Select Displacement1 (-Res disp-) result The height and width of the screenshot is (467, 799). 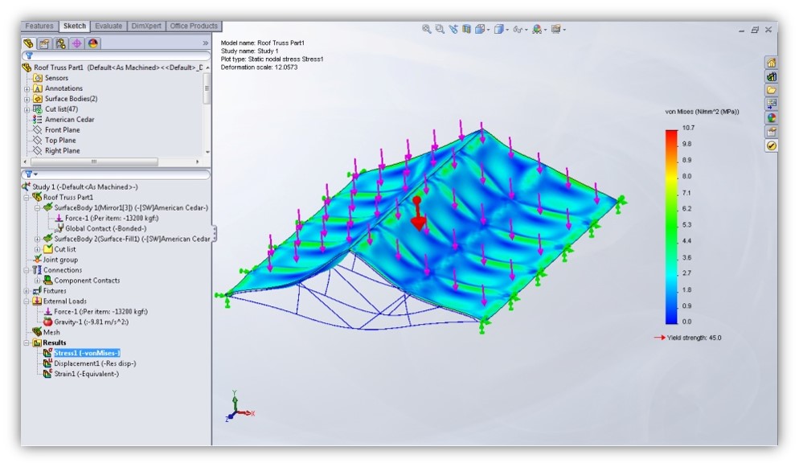[95, 363]
